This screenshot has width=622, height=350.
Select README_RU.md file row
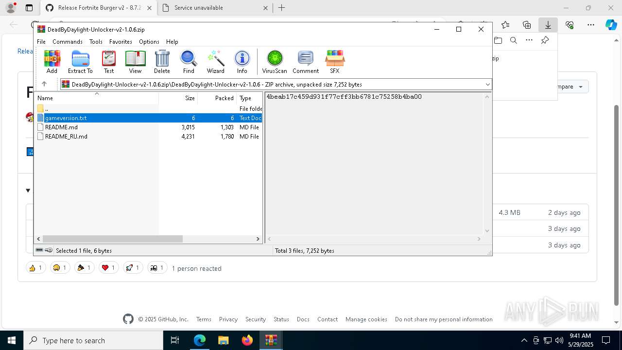(149, 137)
